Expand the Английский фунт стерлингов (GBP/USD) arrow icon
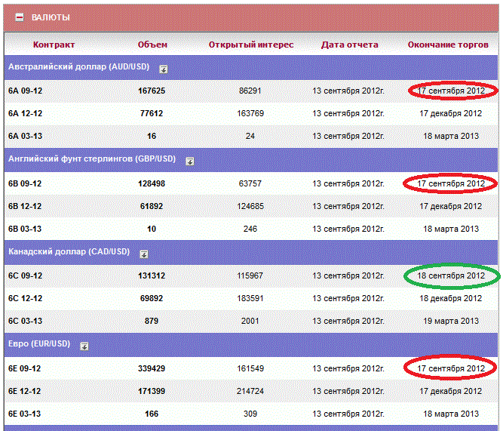503x431 pixels. click(x=190, y=162)
